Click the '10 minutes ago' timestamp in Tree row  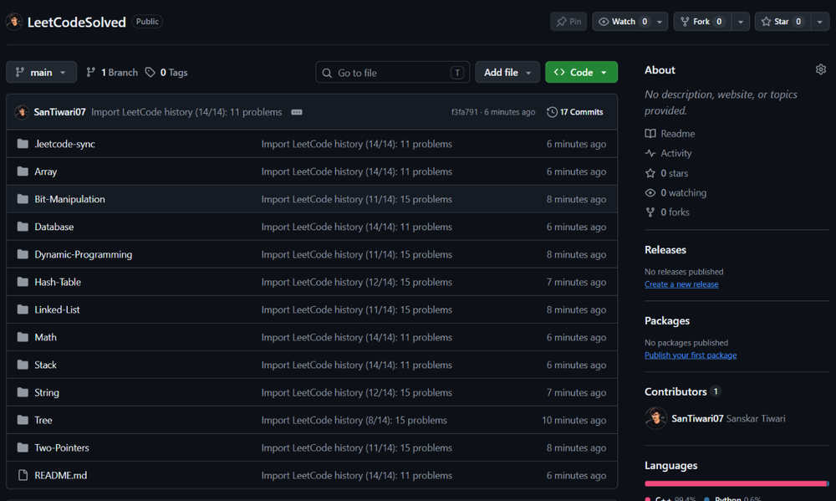(573, 420)
